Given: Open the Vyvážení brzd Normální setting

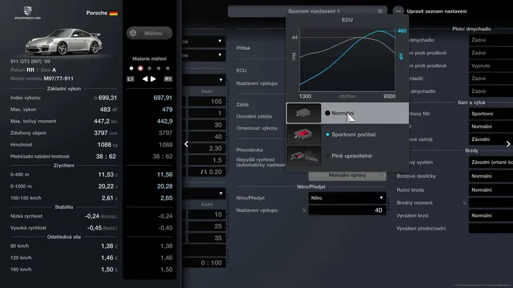Looking at the screenshot, I should click(x=491, y=216).
